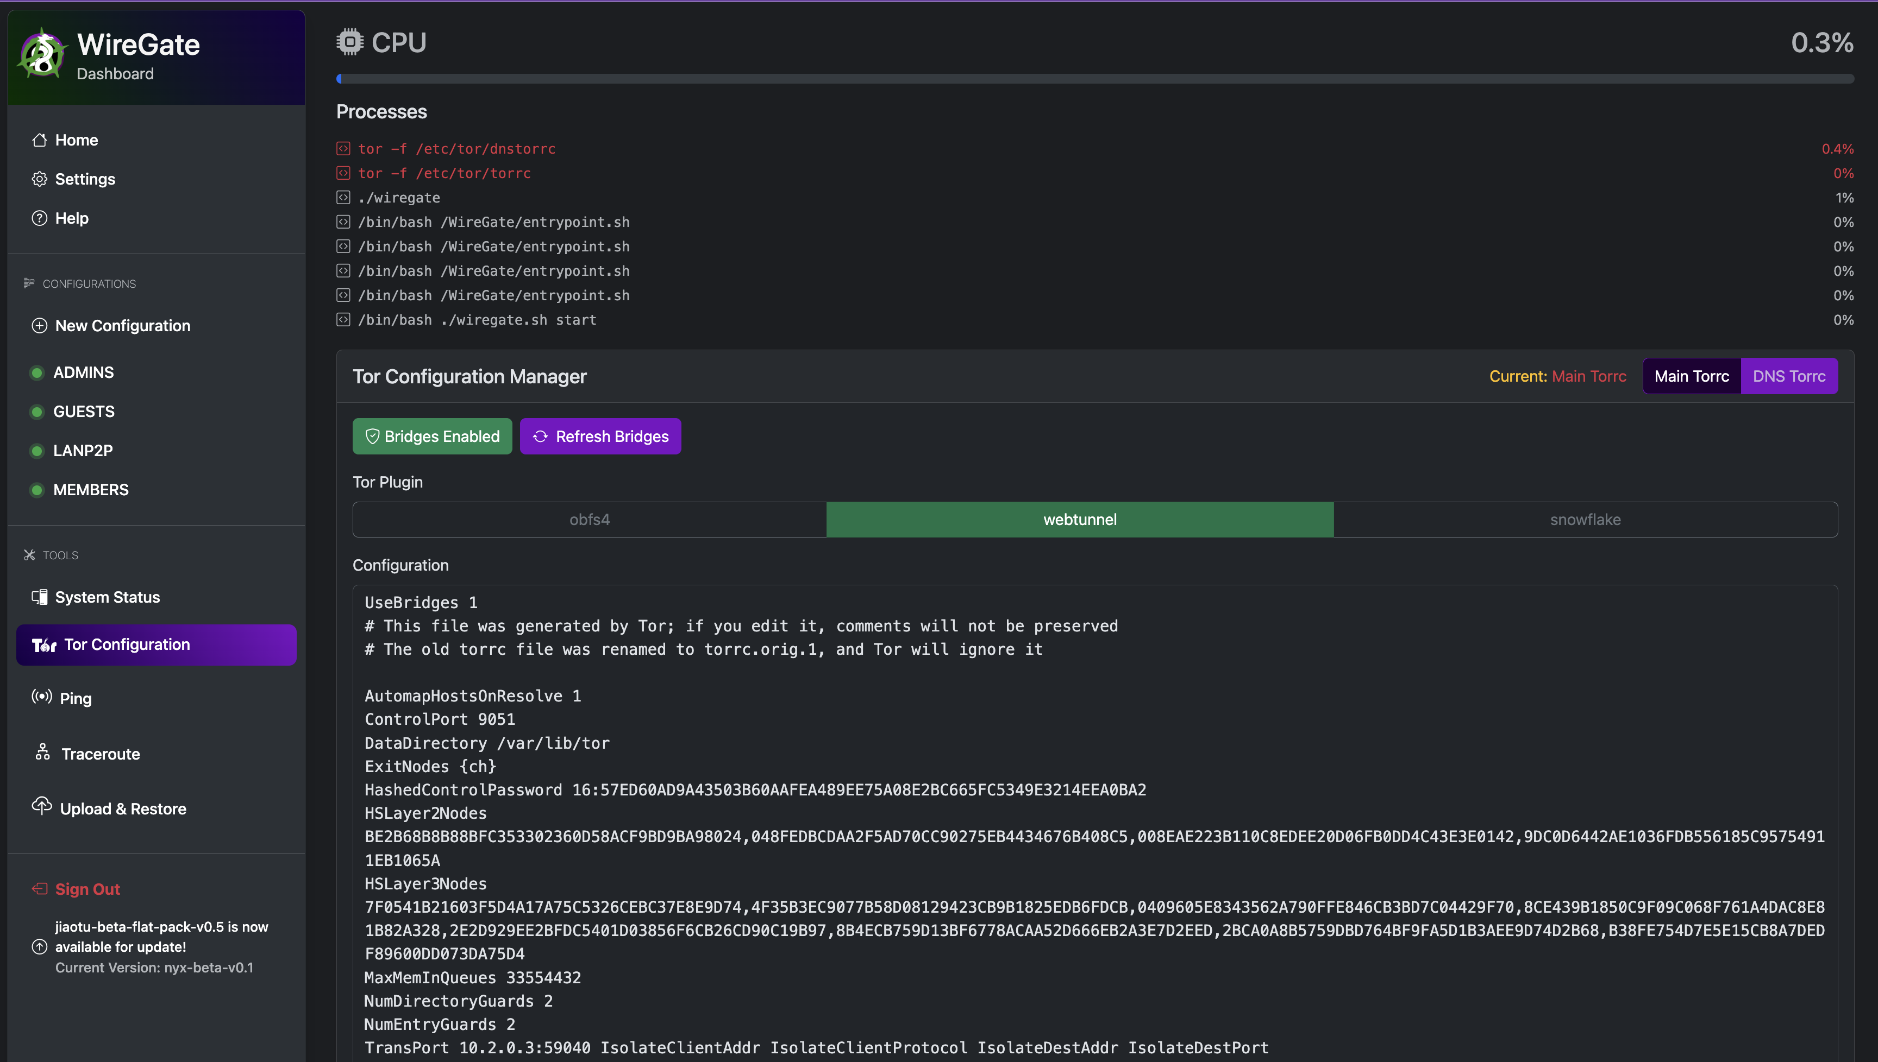
Task: Click inside the torrc Configuration text area
Action: point(1095,823)
